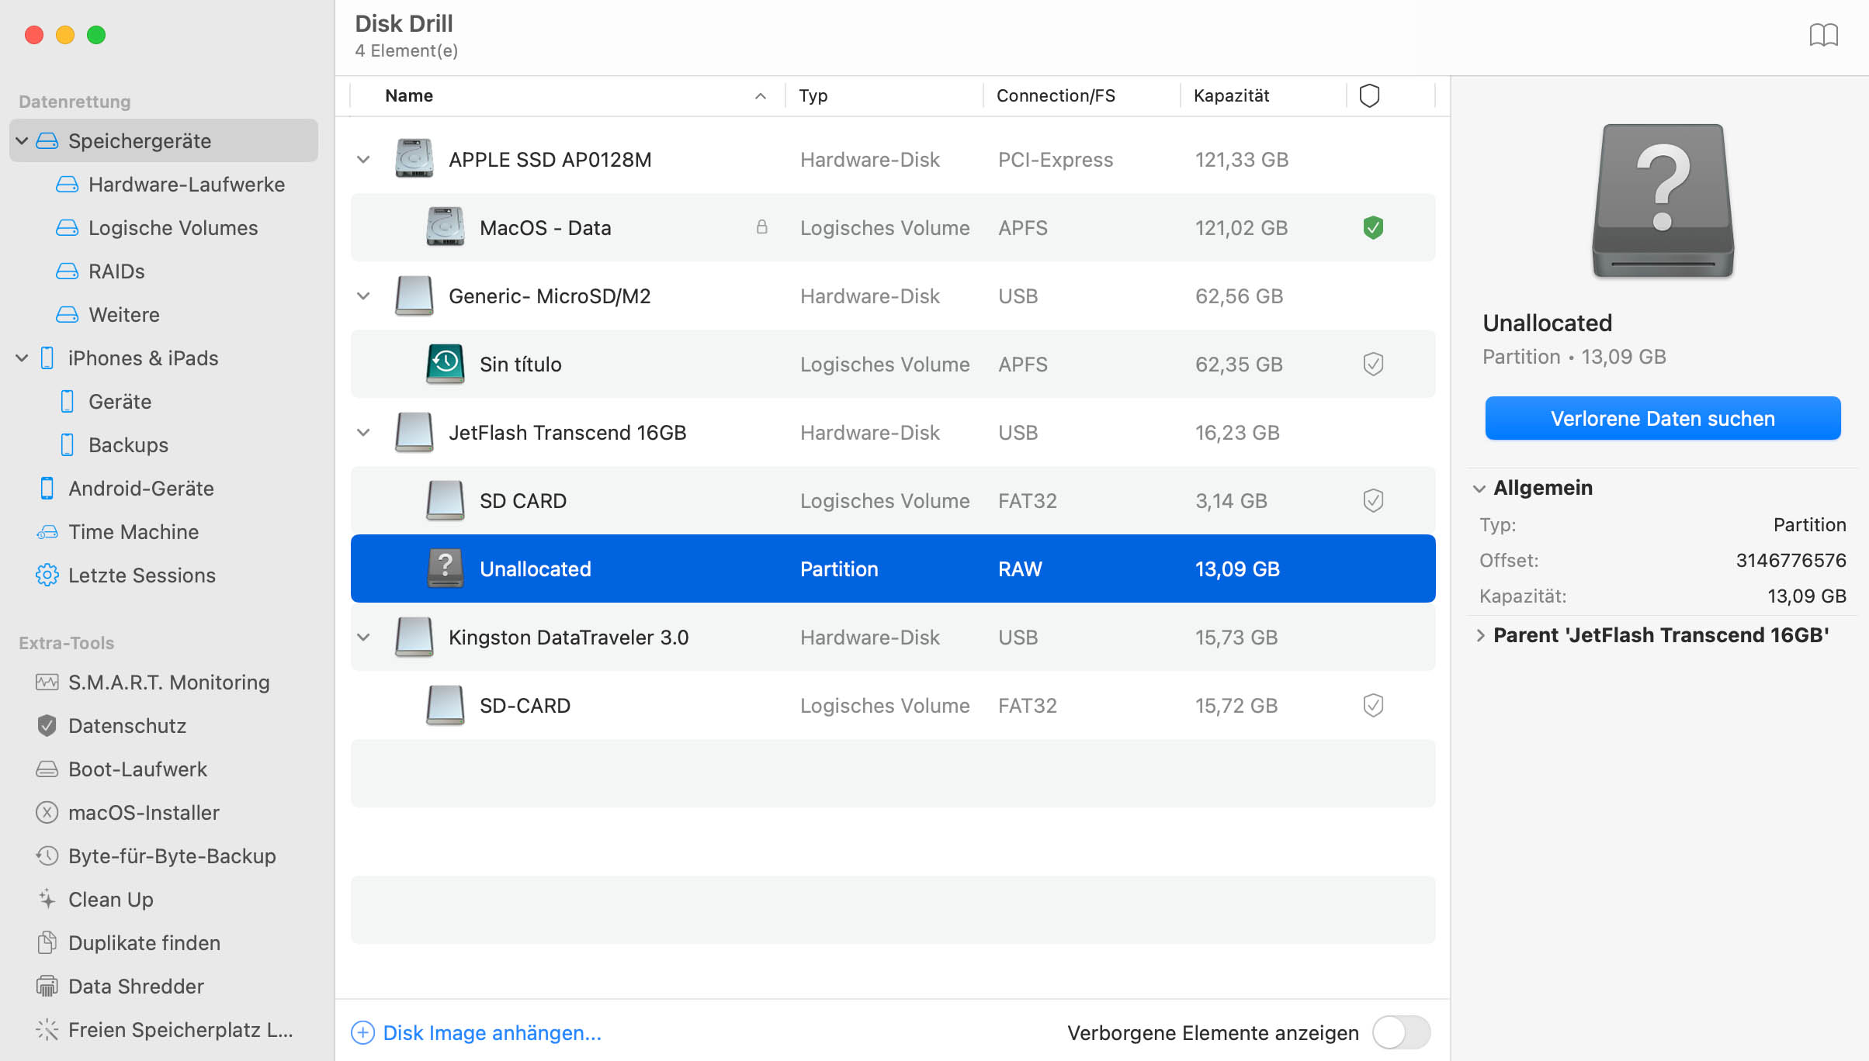1869x1061 pixels.
Task: Click the 62,56 GB capacity cell
Action: [1239, 296]
